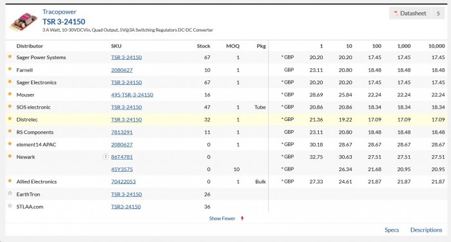Open EarthTron SKU TSR 3-24150
451x242 pixels.
(x=126, y=194)
